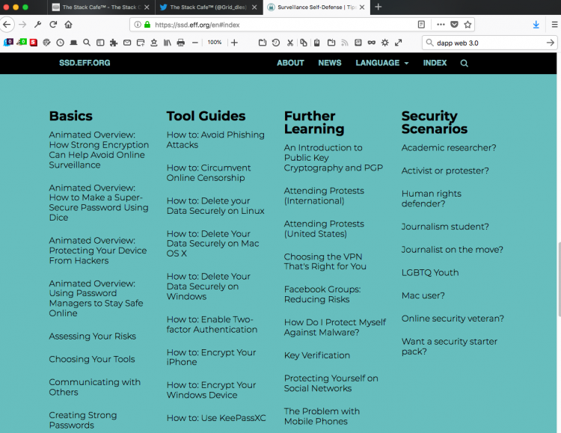This screenshot has width=561, height=433.
Task: Zoom out with the minus button
Action: 195,43
